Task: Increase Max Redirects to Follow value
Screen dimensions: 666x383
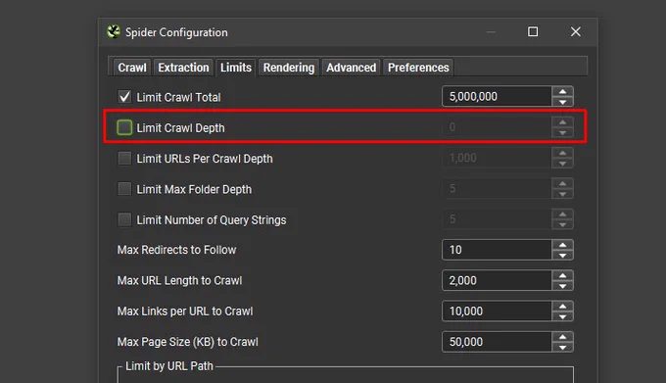Action: (x=563, y=245)
